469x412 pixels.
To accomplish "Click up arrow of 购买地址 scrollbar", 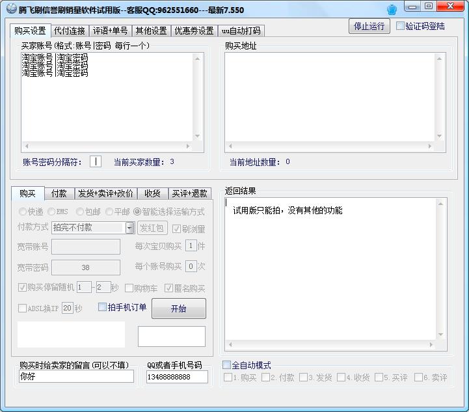I will point(439,59).
